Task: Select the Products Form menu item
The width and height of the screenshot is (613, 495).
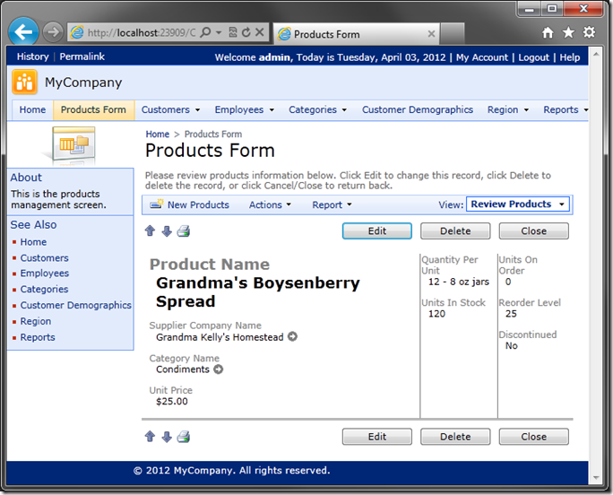Action: [93, 109]
